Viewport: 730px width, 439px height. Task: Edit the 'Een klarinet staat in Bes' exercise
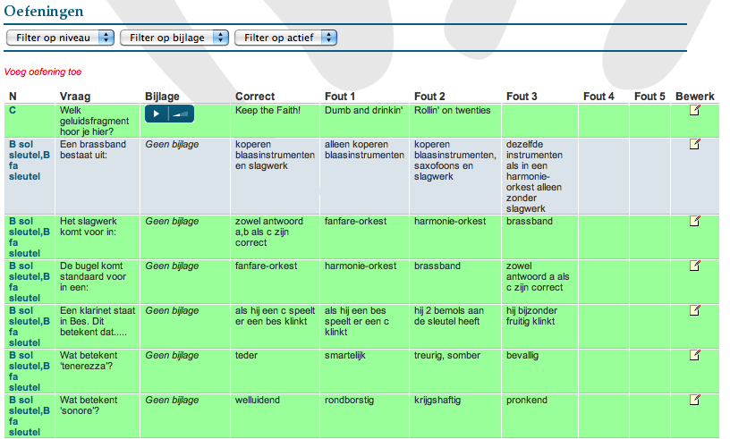[694, 310]
